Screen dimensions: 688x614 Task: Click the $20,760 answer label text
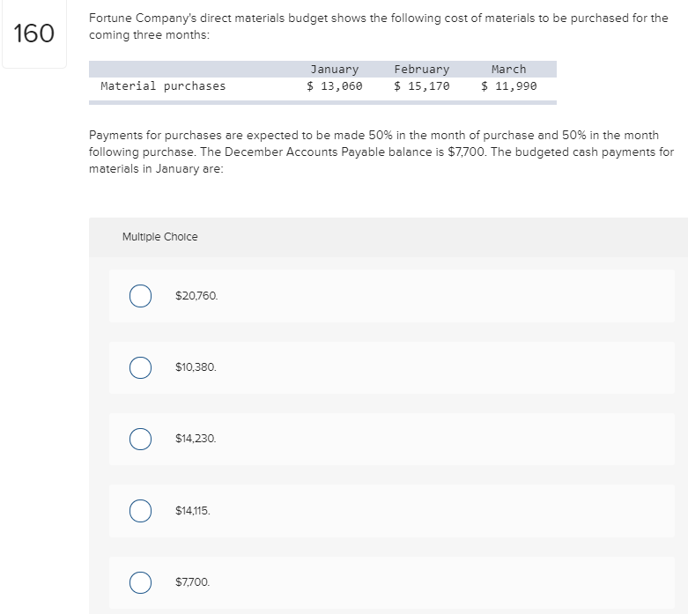point(196,296)
